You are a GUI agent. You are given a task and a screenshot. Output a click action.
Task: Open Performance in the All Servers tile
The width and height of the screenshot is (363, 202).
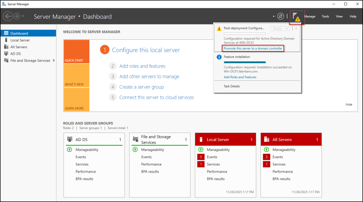(x=283, y=172)
